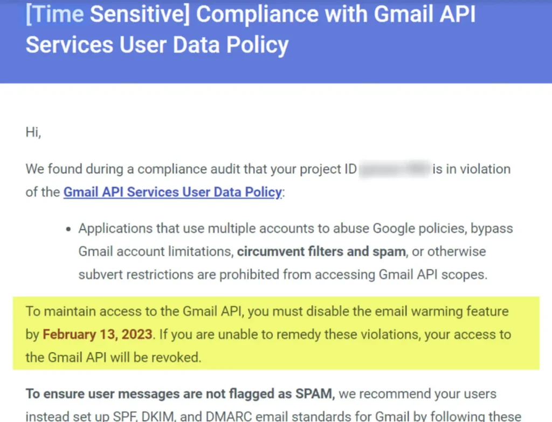
Task: Click the bold 'circumvent filters and spam' phrase
Action: (x=321, y=251)
